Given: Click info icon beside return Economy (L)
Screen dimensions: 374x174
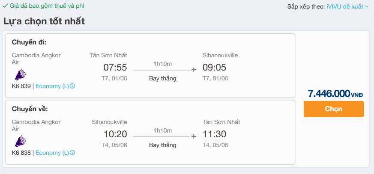Looking at the screenshot, I should [x=72, y=153].
